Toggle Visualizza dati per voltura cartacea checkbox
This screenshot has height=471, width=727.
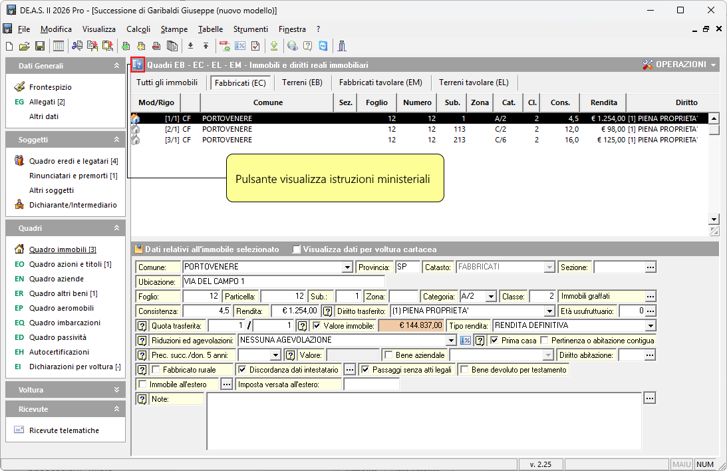tap(297, 249)
